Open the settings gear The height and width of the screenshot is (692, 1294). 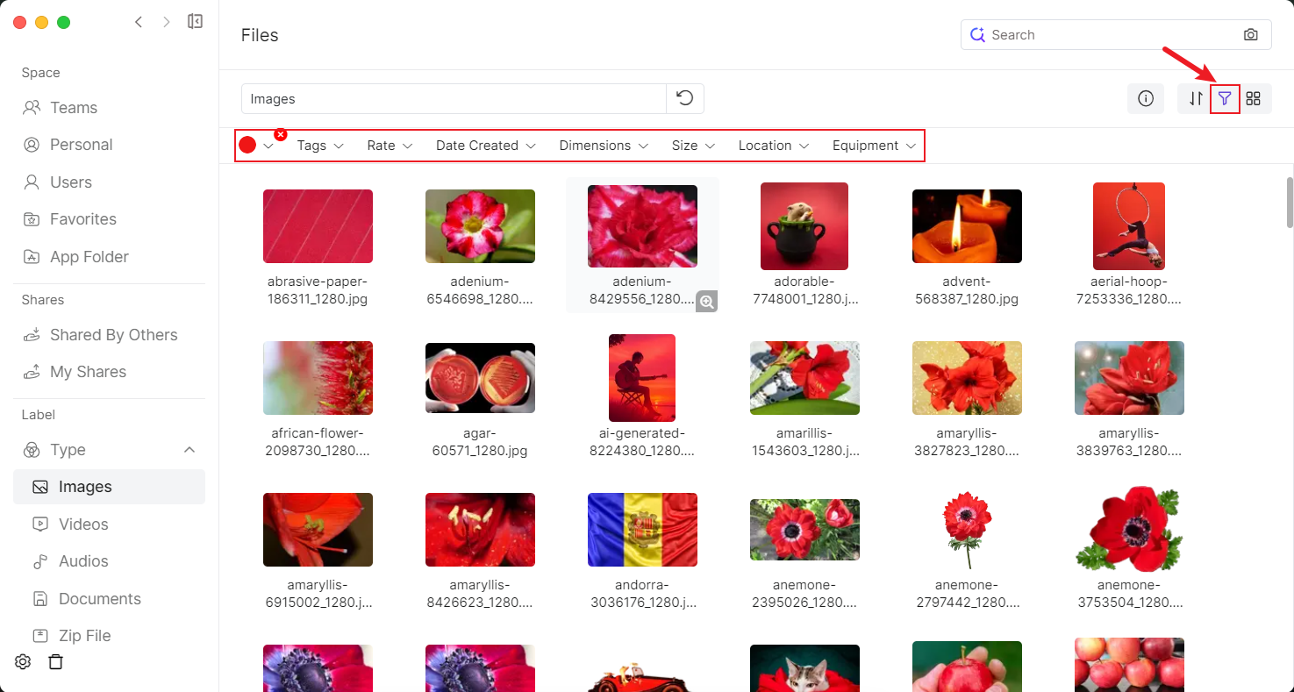[x=23, y=662]
